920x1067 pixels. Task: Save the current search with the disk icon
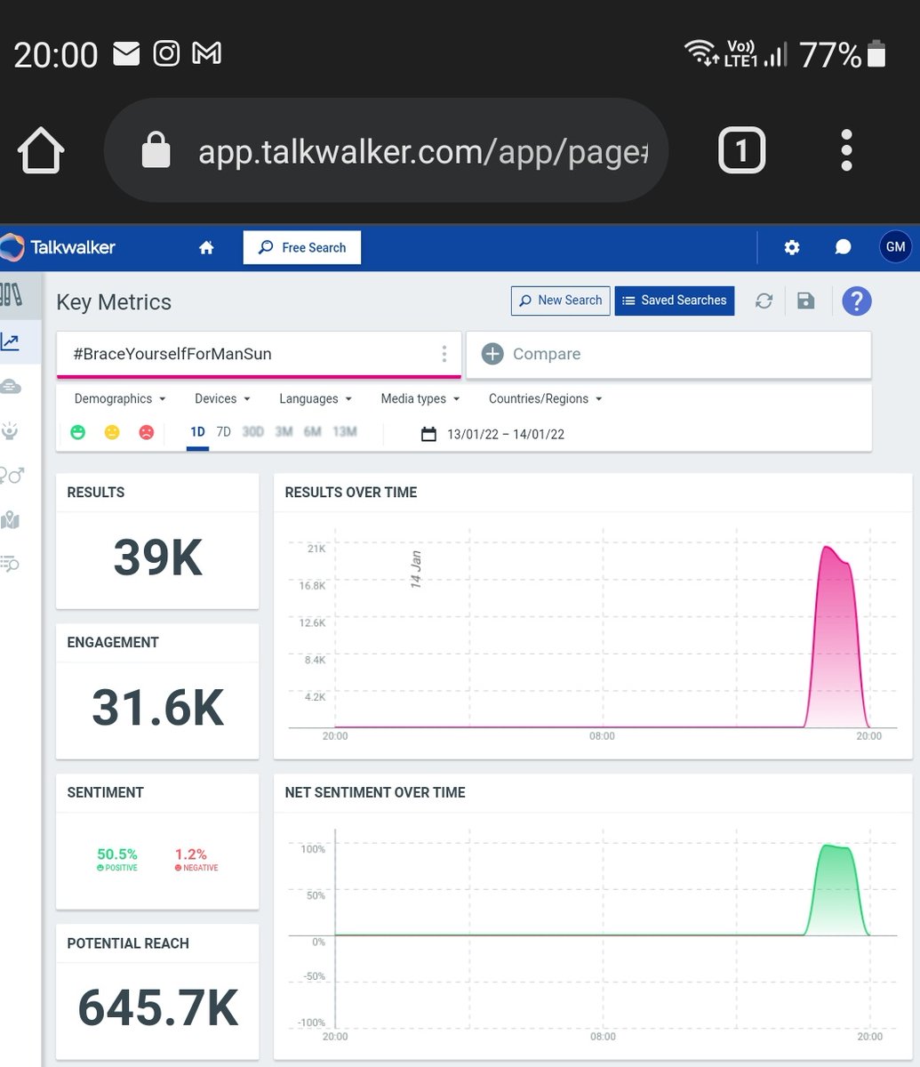pos(805,301)
